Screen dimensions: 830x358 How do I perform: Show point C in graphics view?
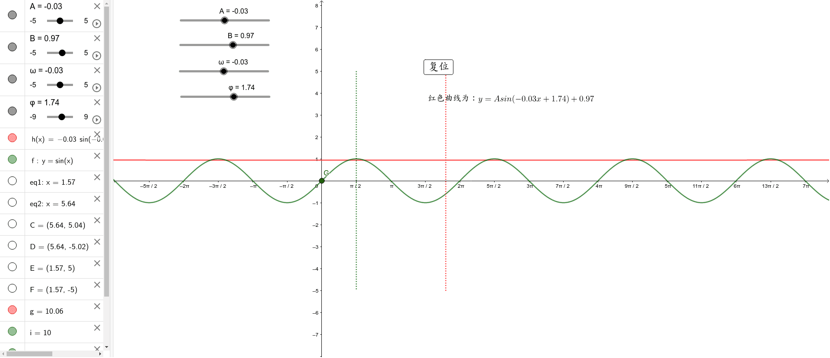pos(12,224)
